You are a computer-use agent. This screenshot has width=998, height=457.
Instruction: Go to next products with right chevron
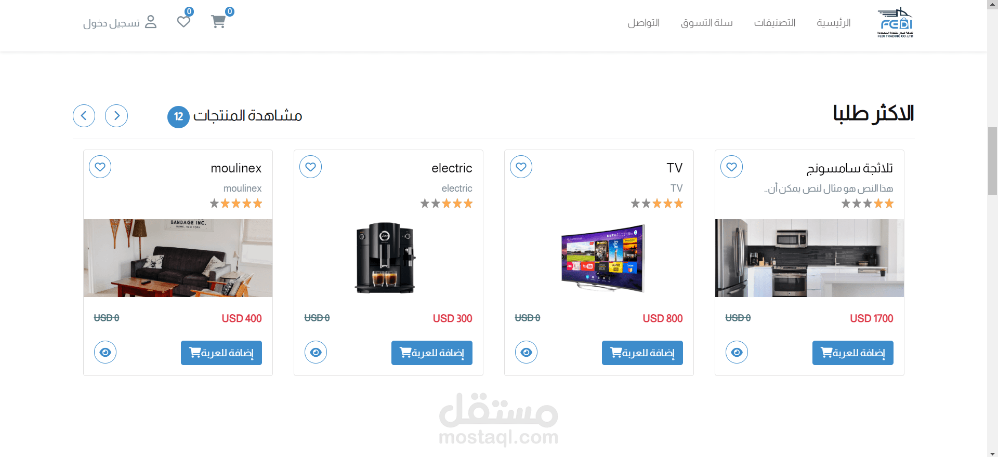116,116
